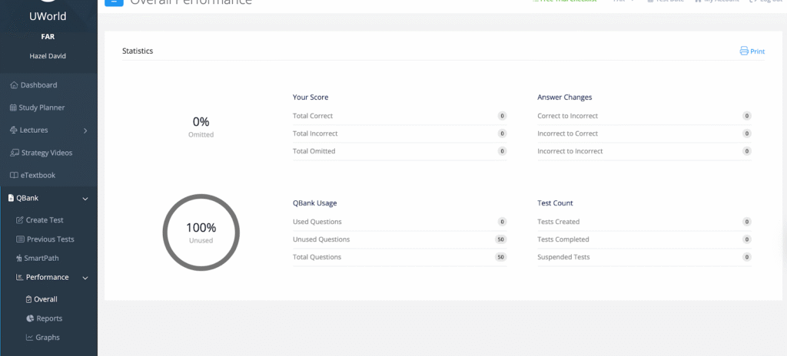Click the Hazel David user name
Image resolution: width=787 pixels, height=356 pixels.
tap(48, 56)
